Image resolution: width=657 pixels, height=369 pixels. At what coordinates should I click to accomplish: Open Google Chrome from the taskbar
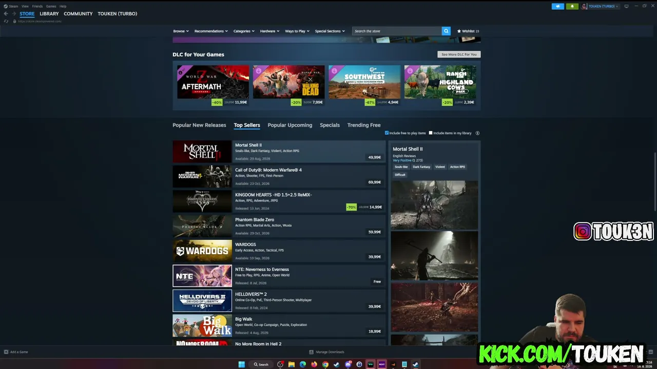coord(325,364)
